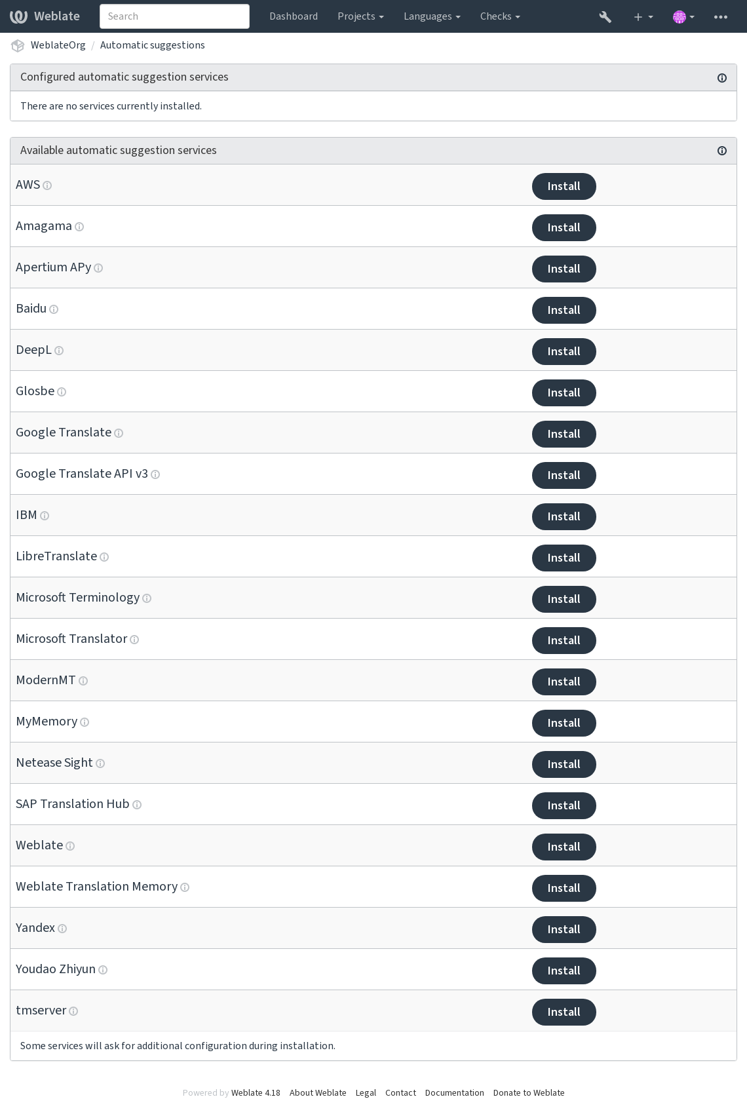747x1118 pixels.
Task: Open help icon in Configured services header
Action: tap(722, 78)
